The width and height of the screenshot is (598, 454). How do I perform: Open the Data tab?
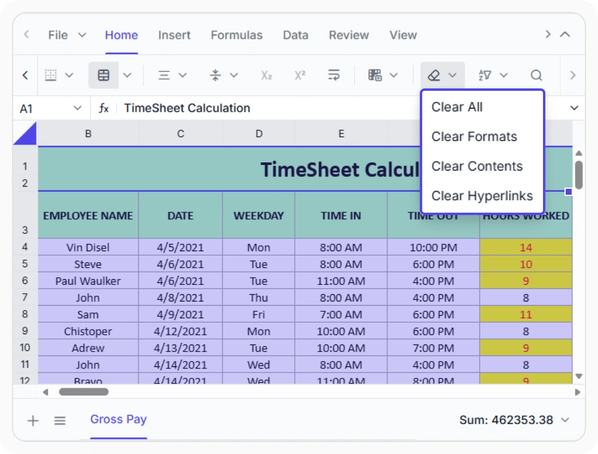(x=295, y=35)
